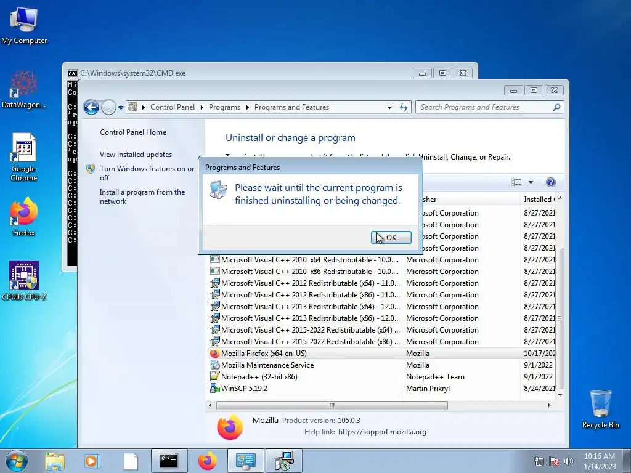Switch to the uninstaller taskbar button
631x473 pixels.
(284, 461)
